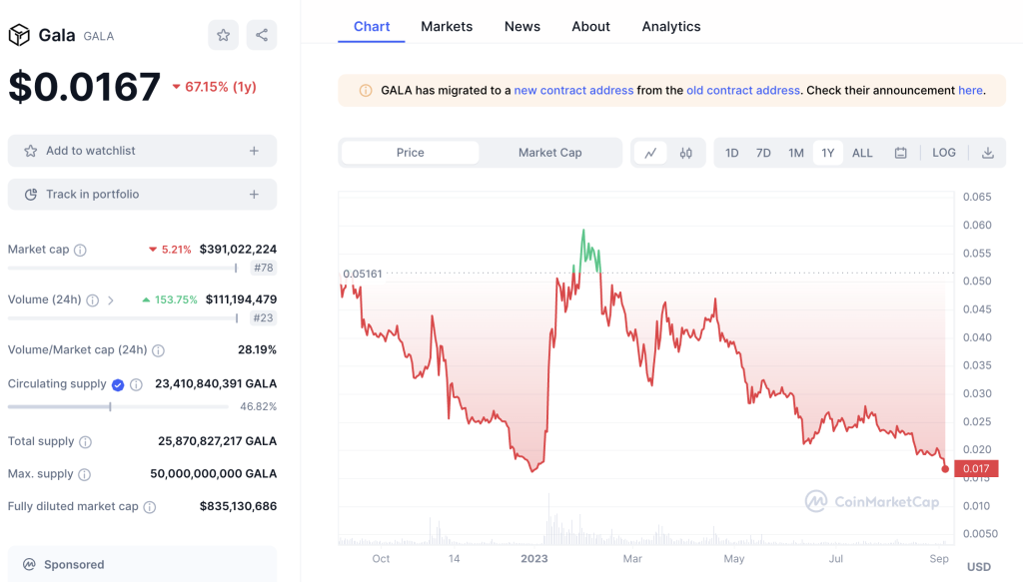Click info icon next to Max. supply

pos(85,474)
